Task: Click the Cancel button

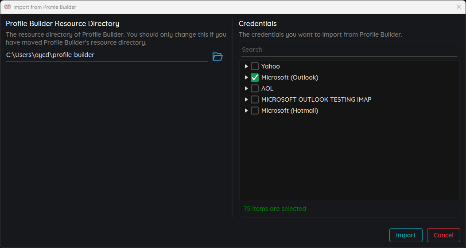Action: (x=443, y=235)
